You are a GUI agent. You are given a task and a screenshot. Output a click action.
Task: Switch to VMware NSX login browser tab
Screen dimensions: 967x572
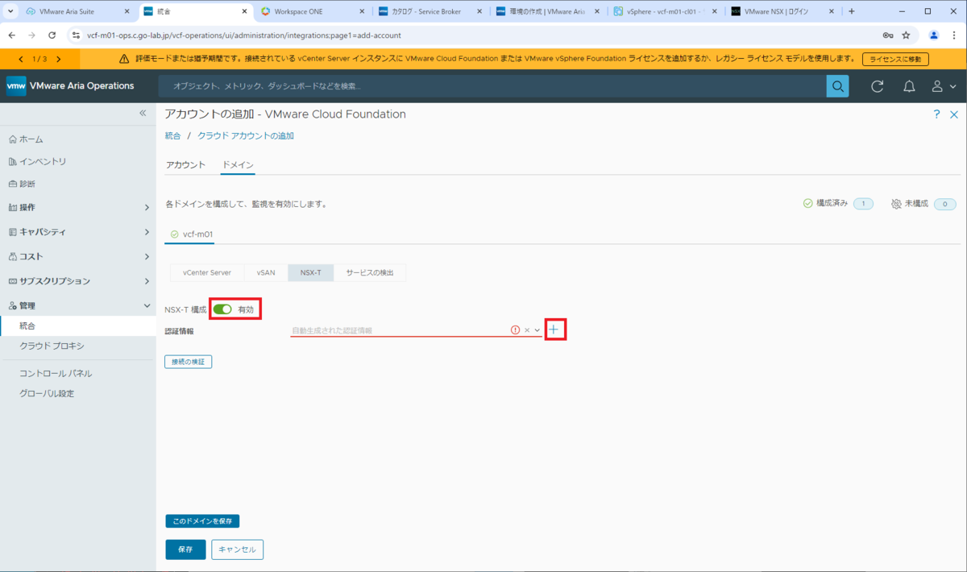pyautogui.click(x=782, y=11)
